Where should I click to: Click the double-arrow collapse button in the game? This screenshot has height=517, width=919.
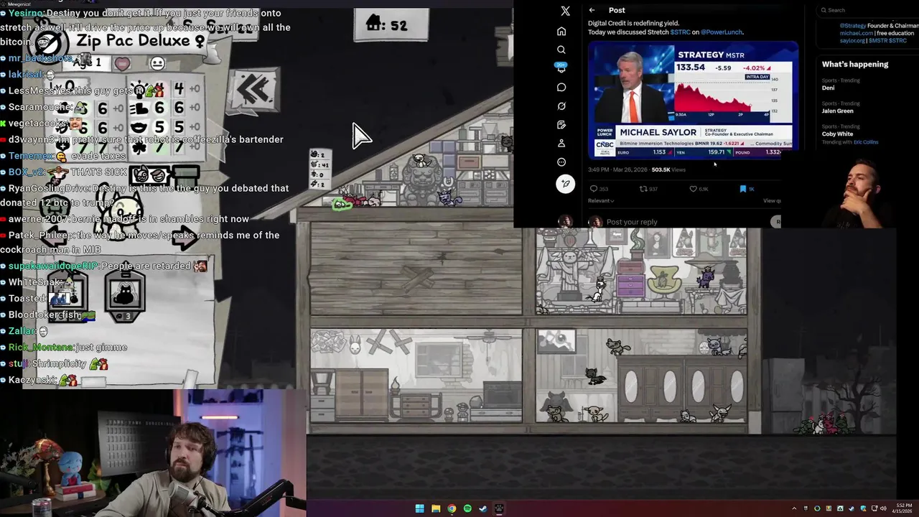pyautogui.click(x=255, y=89)
